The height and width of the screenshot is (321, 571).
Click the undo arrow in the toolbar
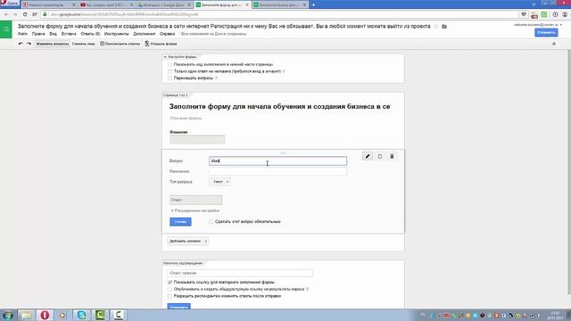21,44
